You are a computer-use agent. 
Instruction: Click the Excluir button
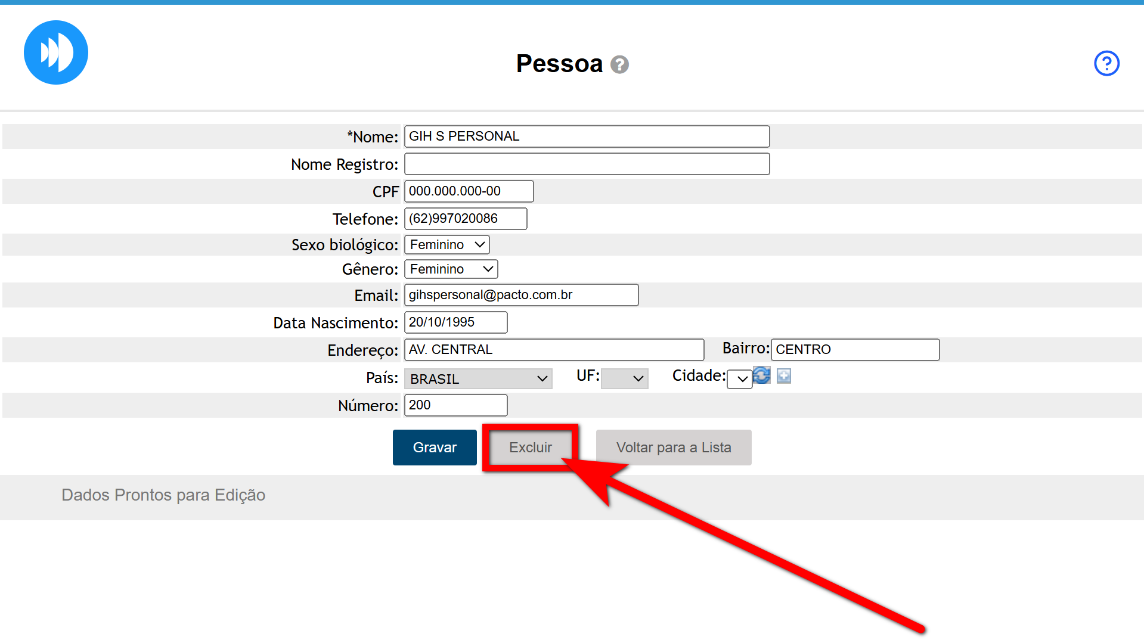tap(530, 448)
